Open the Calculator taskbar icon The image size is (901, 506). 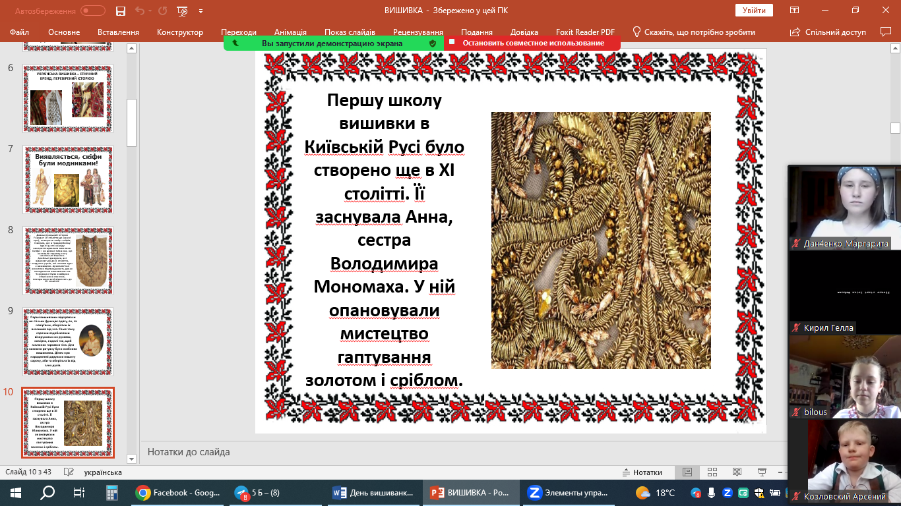[x=111, y=492]
